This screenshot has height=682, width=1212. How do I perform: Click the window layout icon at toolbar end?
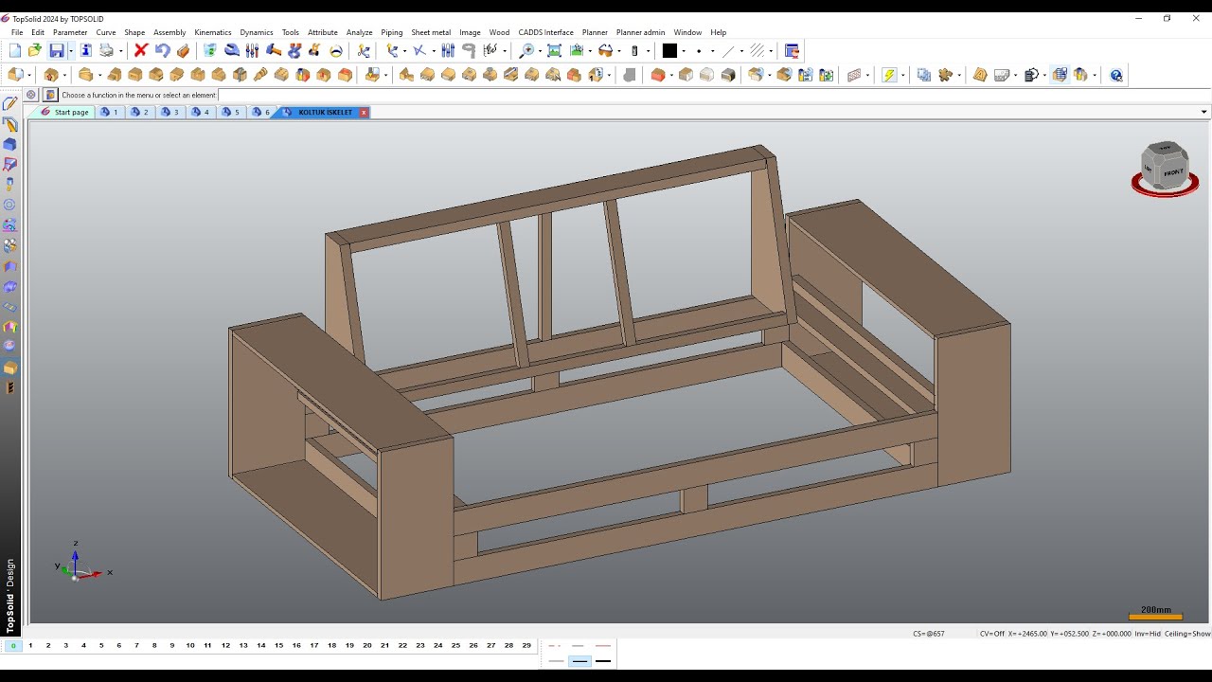pos(793,50)
